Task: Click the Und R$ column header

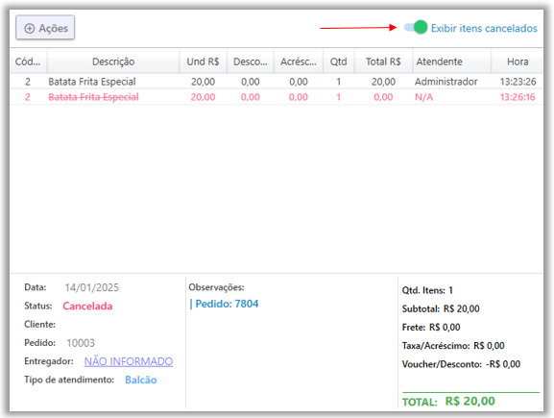Action: pyautogui.click(x=204, y=61)
